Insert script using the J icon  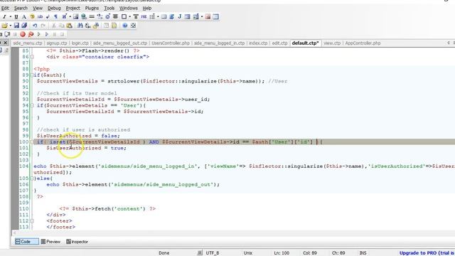coord(179,17)
